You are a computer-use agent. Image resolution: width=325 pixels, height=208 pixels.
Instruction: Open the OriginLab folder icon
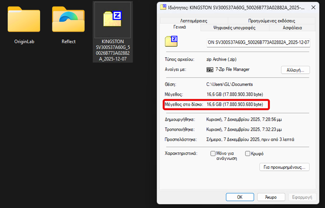(x=24, y=20)
